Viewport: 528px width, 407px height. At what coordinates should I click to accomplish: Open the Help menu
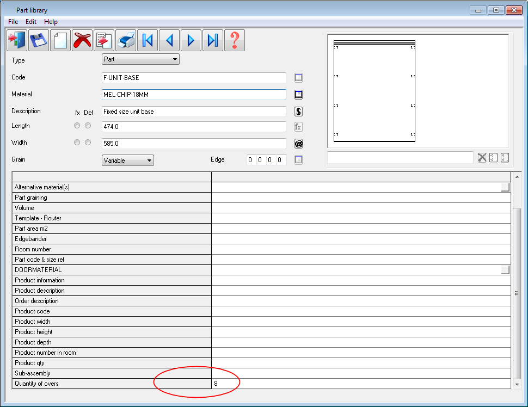click(x=51, y=22)
